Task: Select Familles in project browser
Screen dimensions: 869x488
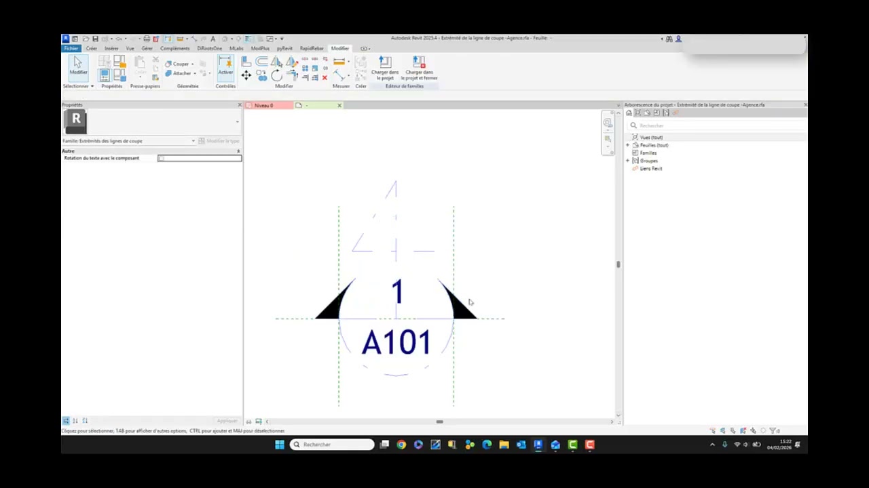Action: [x=648, y=153]
